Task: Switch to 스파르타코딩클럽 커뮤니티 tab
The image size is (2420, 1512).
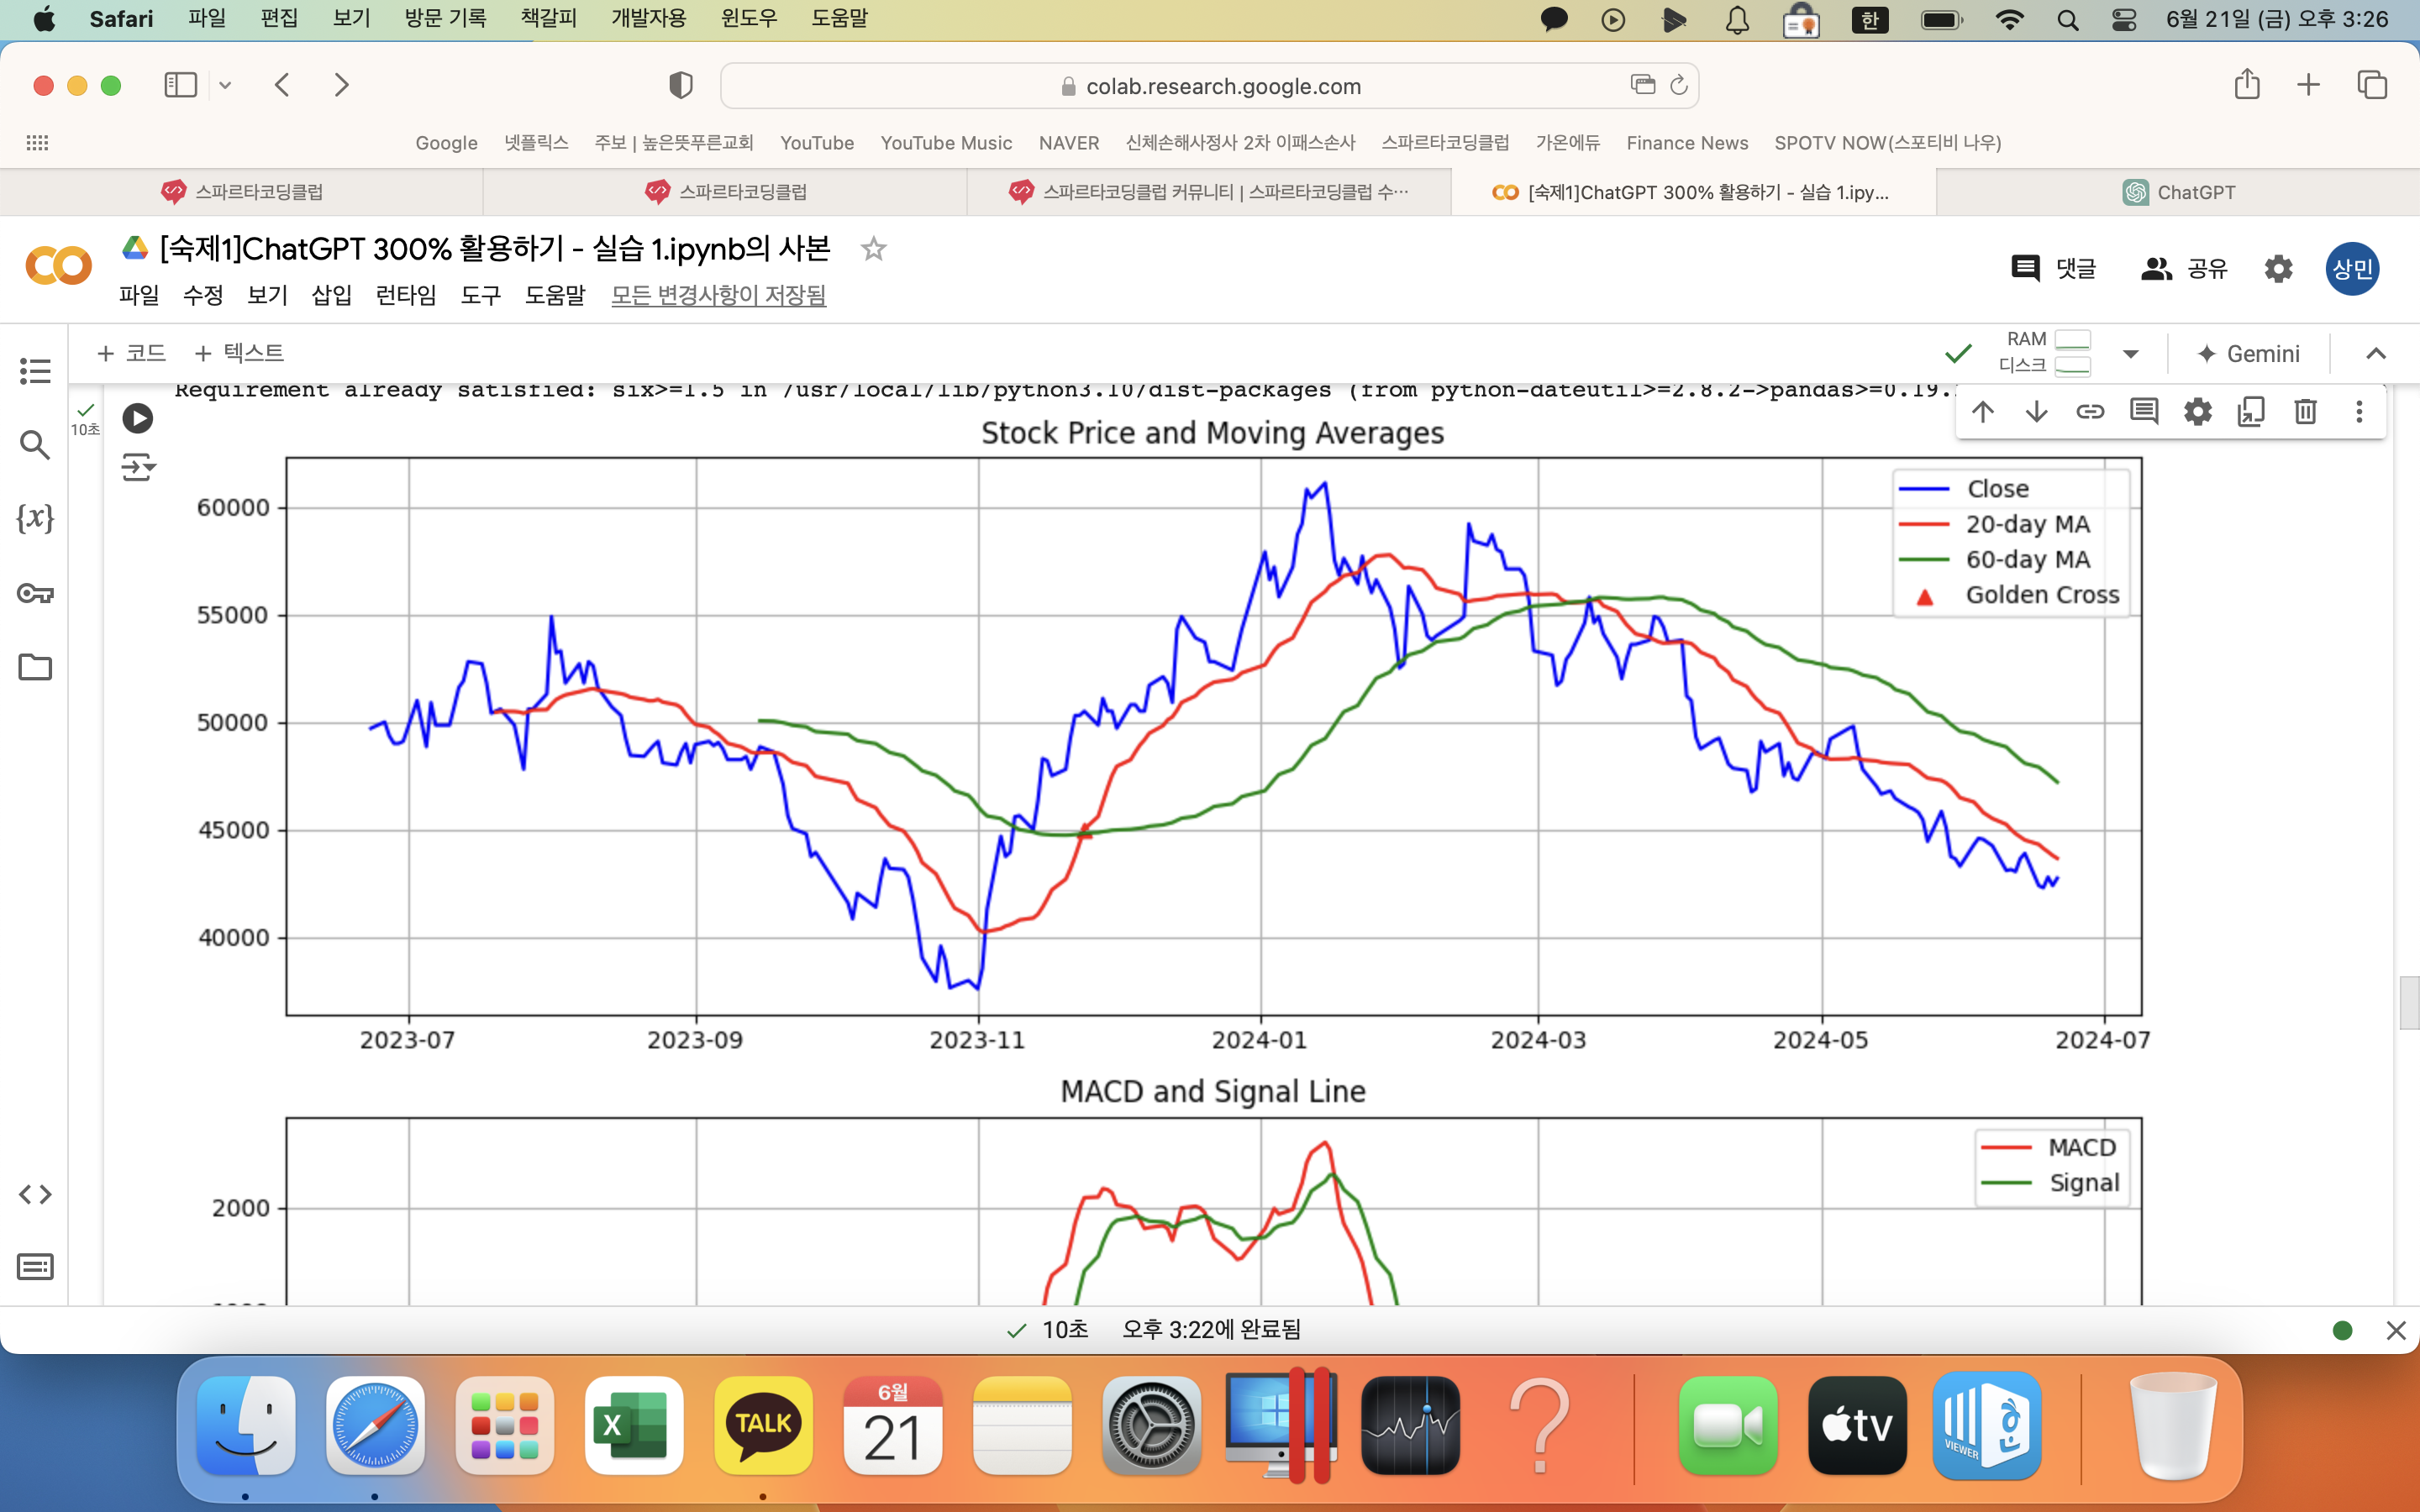Action: point(1209,192)
